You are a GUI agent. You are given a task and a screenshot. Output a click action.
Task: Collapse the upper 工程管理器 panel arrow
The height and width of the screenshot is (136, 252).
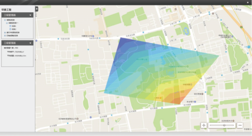[30, 15]
